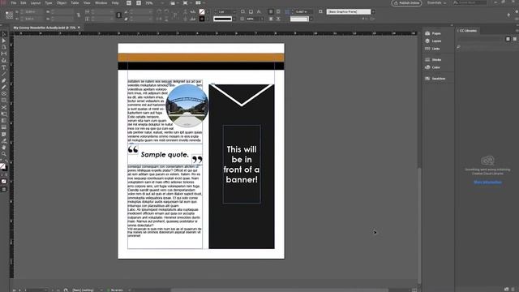Select the Pen tool

pyautogui.click(x=3, y=81)
